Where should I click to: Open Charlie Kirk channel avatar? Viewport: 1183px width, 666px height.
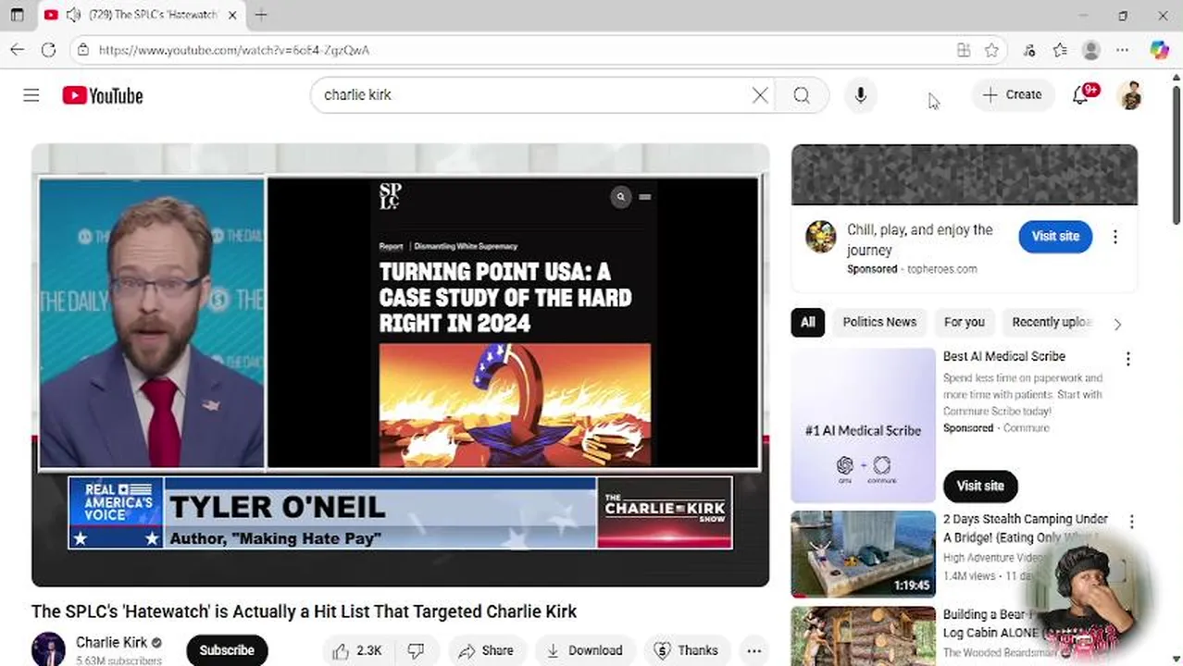coord(48,649)
